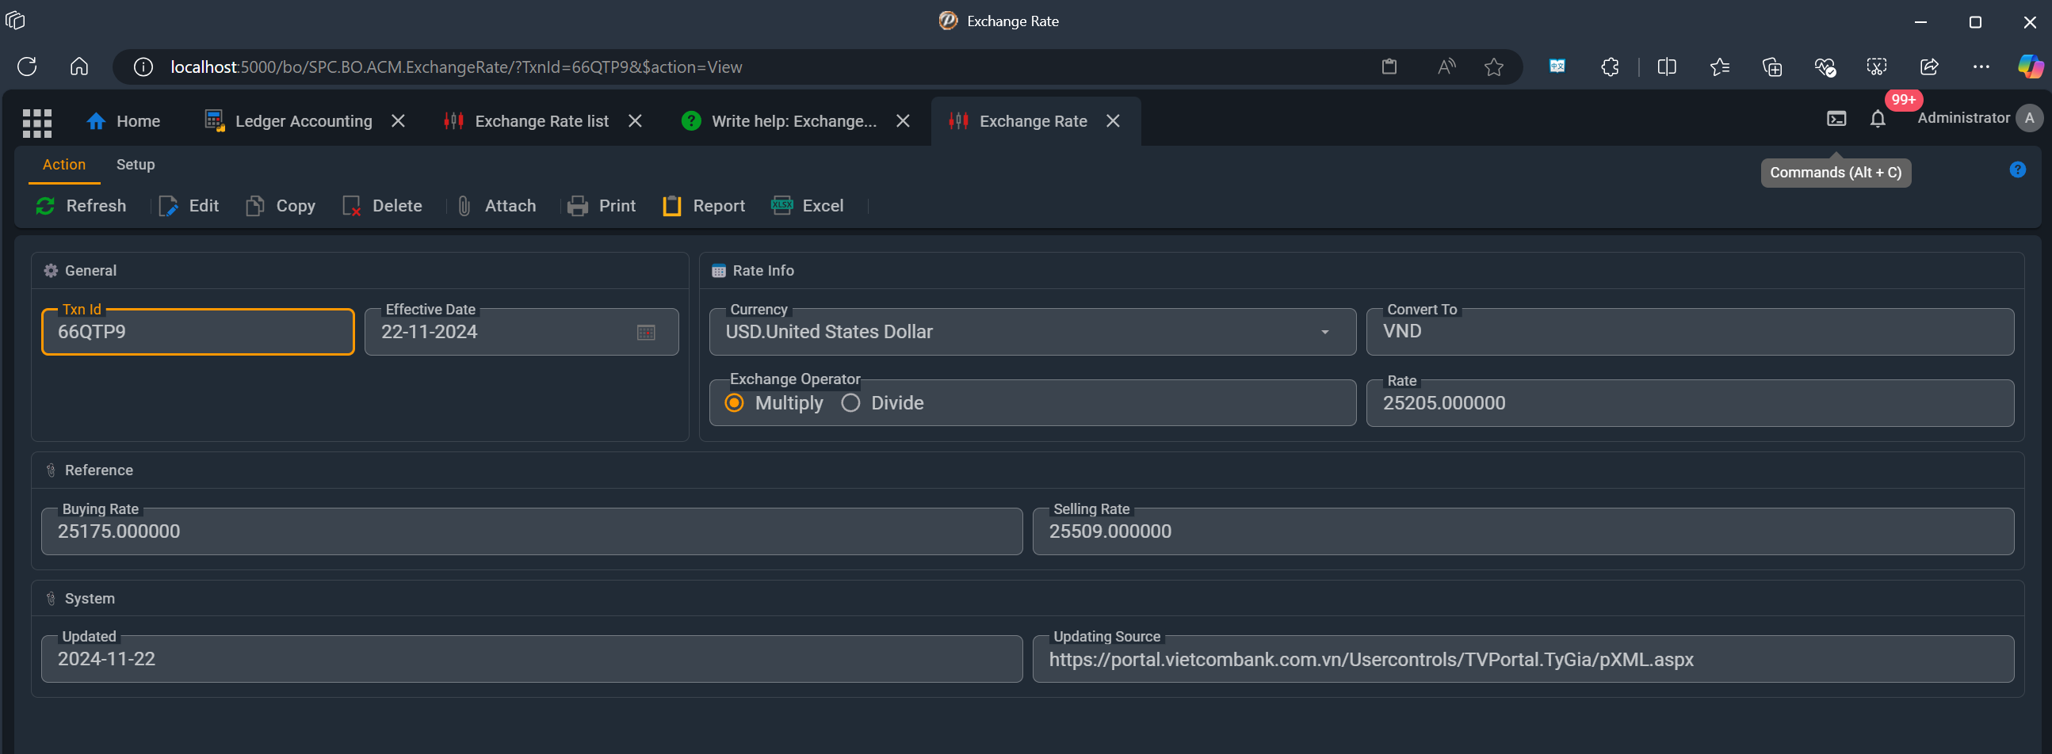Click the Selling Rate field
This screenshot has width=2052, height=754.
(x=1523, y=532)
